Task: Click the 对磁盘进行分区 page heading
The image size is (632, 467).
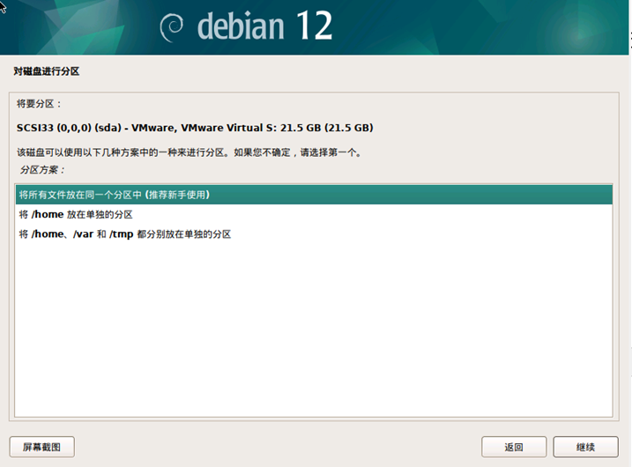Action: (x=52, y=70)
